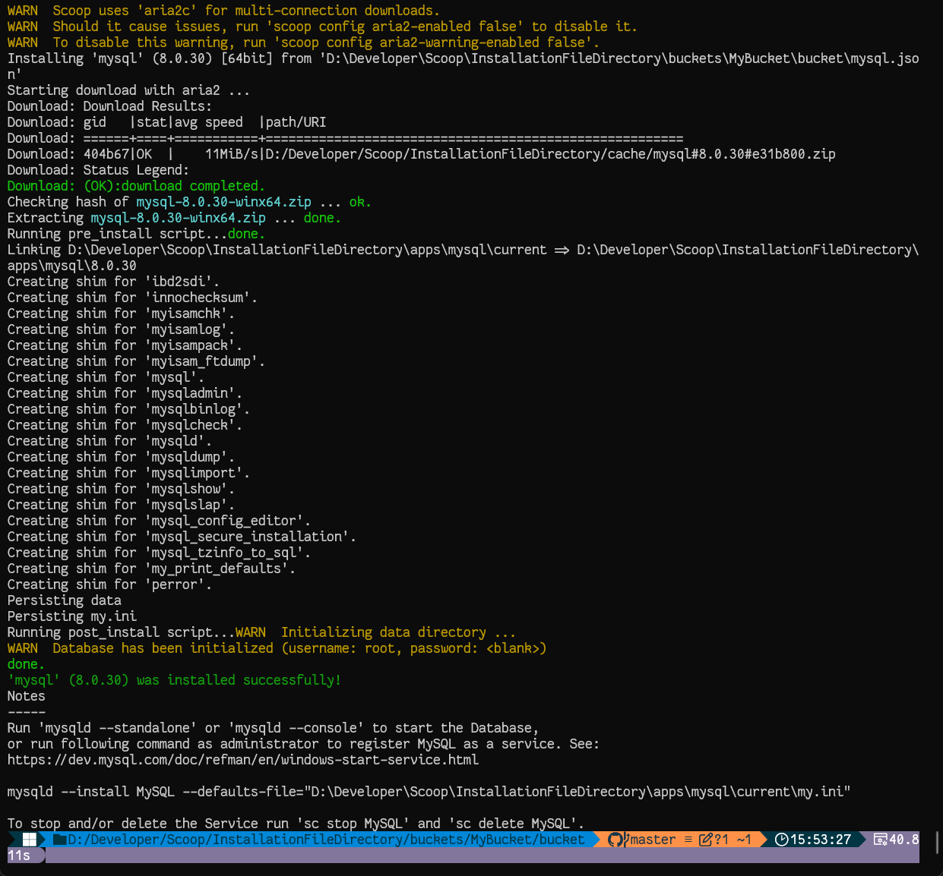Screen dimensions: 943x876
Task: Click the cache path mysql#8.0.30#e31b800.zip
Action: (550, 153)
